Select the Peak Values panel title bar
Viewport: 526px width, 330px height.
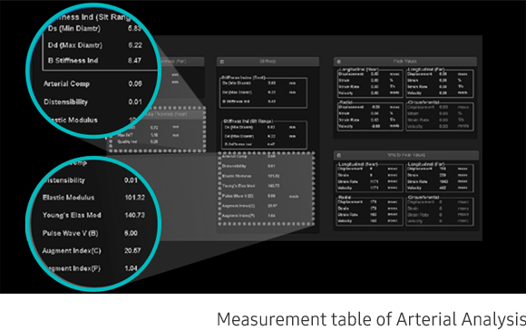pyautogui.click(x=404, y=62)
